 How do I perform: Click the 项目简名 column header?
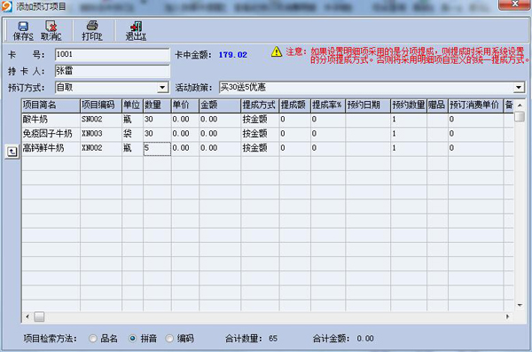[51, 106]
